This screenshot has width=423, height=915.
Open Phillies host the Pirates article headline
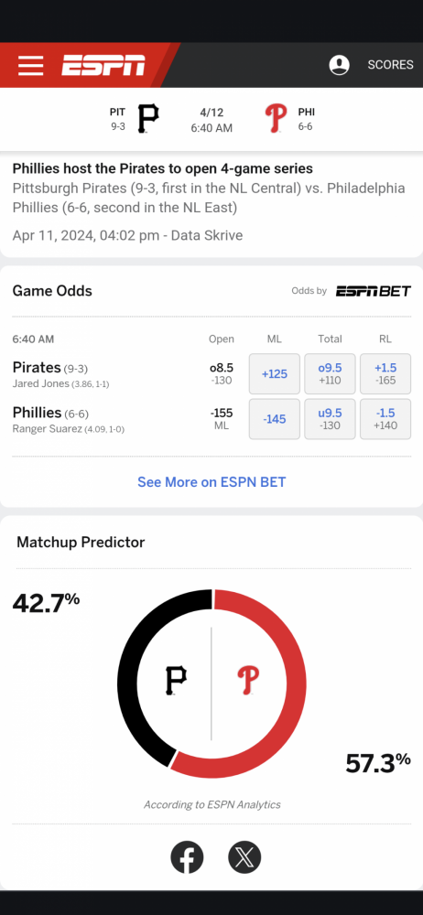pos(162,168)
